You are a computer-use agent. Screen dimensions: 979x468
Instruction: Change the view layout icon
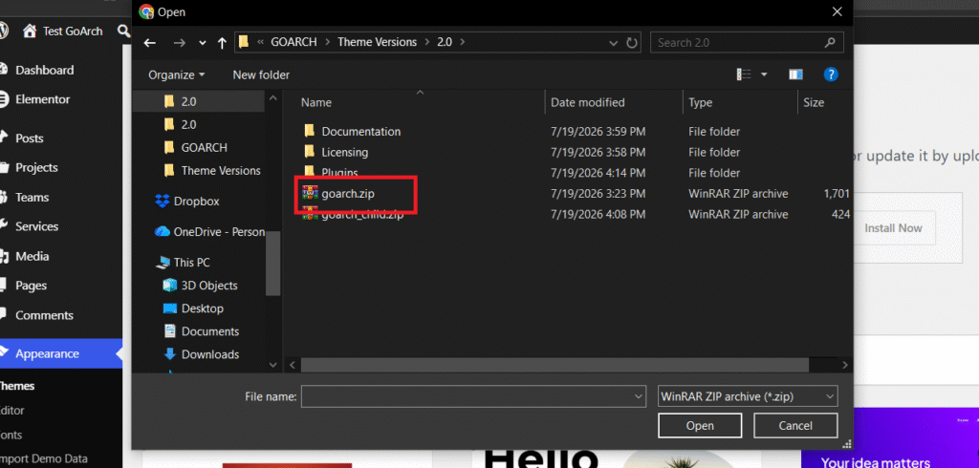point(744,74)
